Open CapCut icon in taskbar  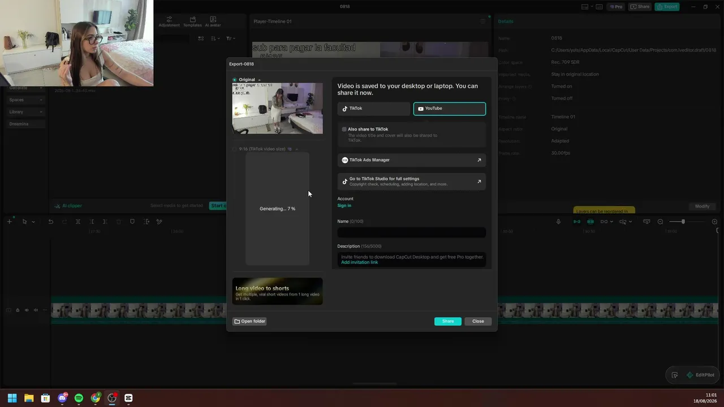[x=128, y=398]
